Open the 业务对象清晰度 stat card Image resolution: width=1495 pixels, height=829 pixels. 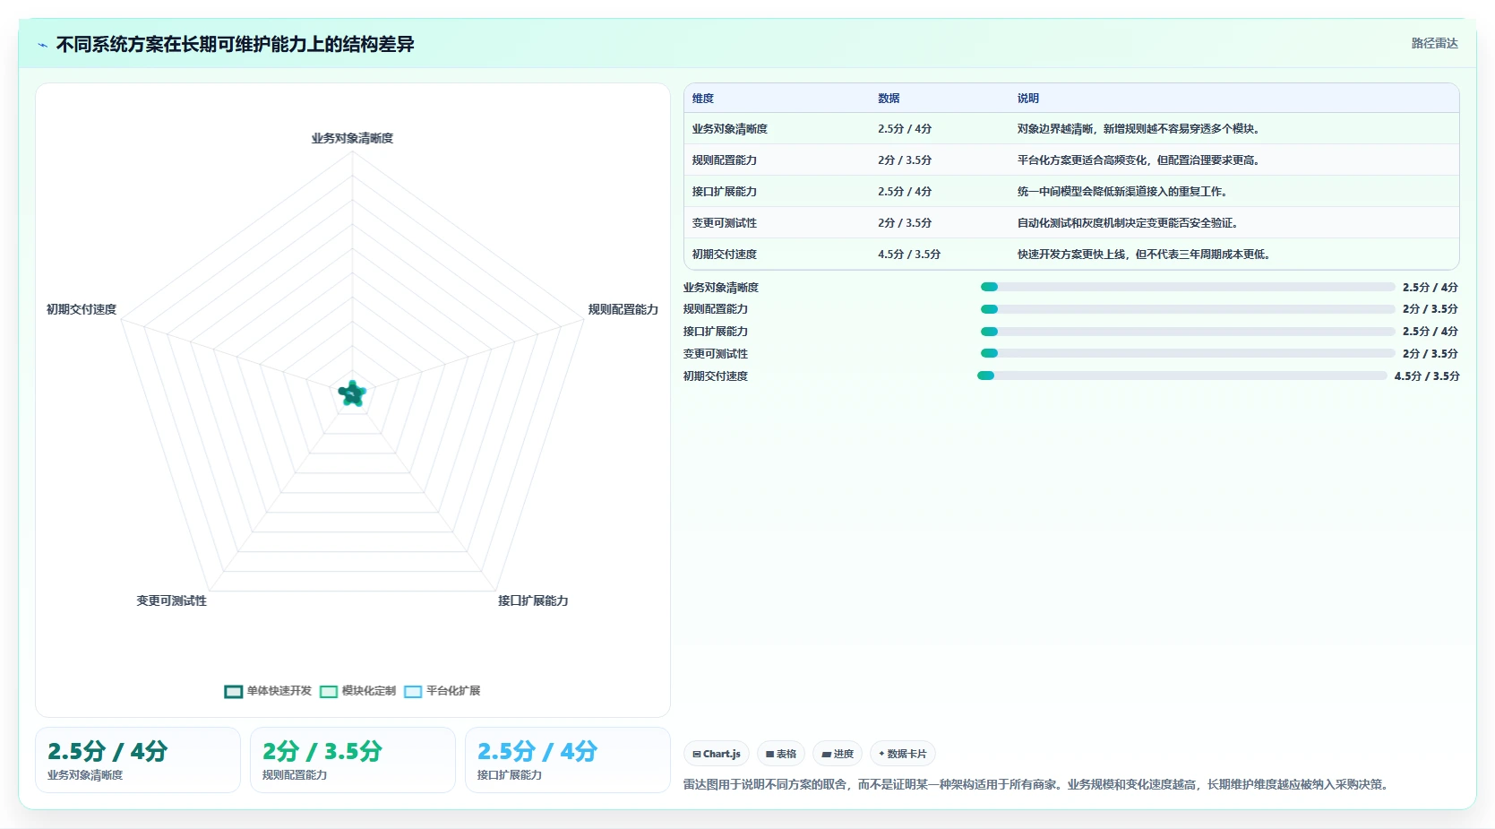138,760
